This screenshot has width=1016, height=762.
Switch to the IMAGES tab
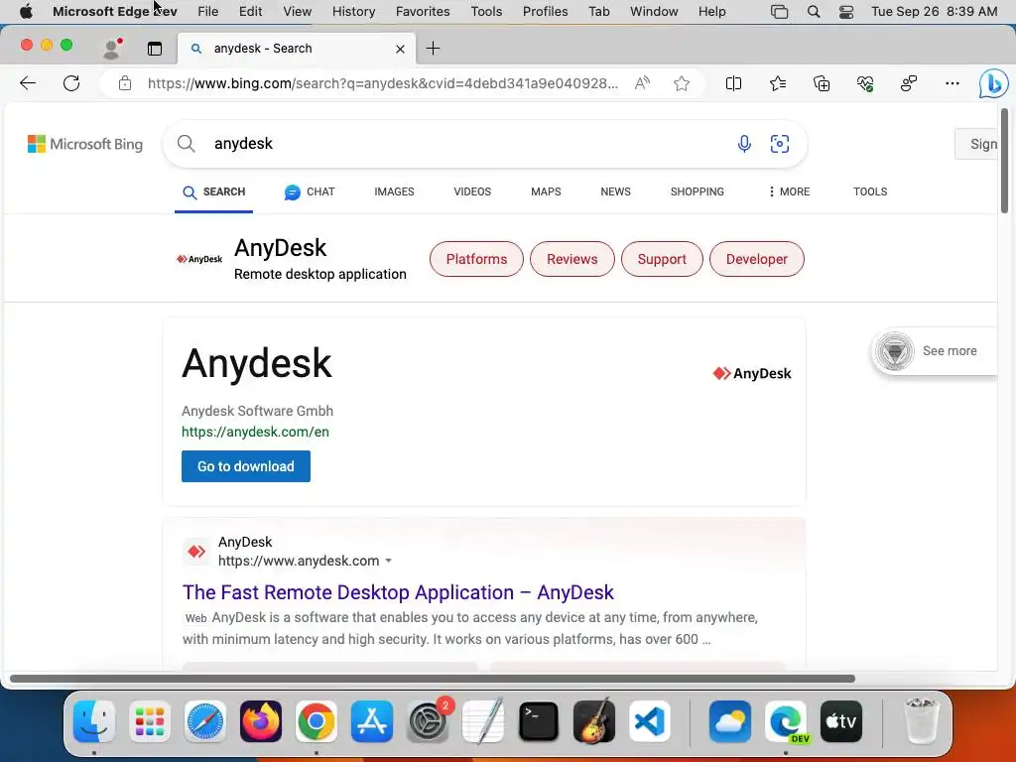tap(394, 191)
